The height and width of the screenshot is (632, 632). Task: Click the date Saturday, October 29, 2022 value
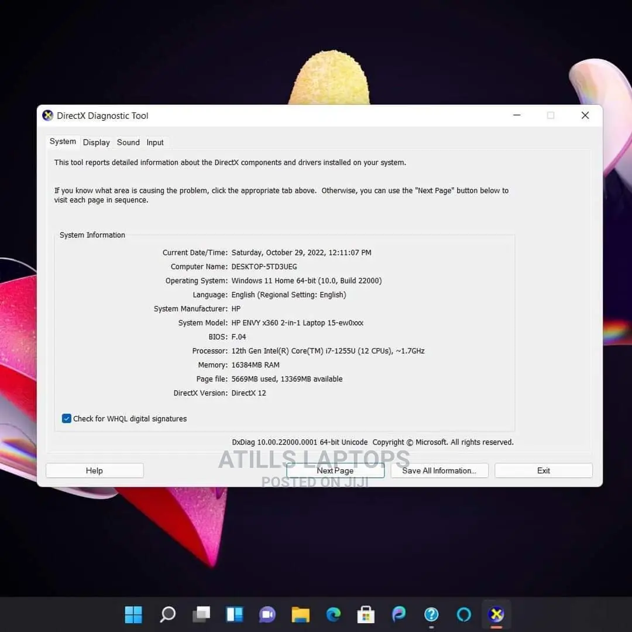click(301, 252)
